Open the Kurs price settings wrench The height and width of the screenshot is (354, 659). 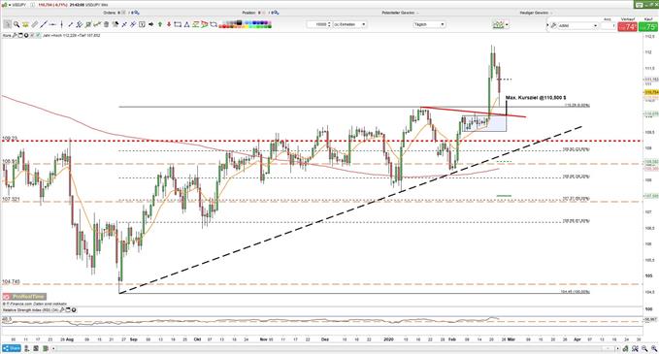click(x=15, y=35)
